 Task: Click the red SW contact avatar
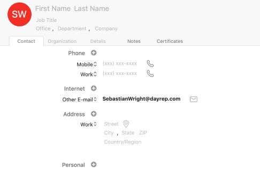tap(19, 14)
